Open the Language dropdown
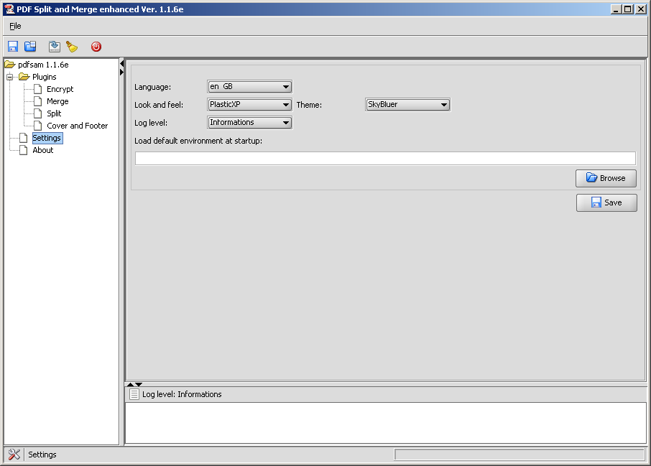The image size is (651, 466). 249,87
